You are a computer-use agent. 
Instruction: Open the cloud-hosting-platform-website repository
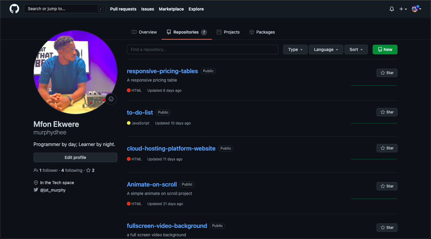pyautogui.click(x=171, y=148)
